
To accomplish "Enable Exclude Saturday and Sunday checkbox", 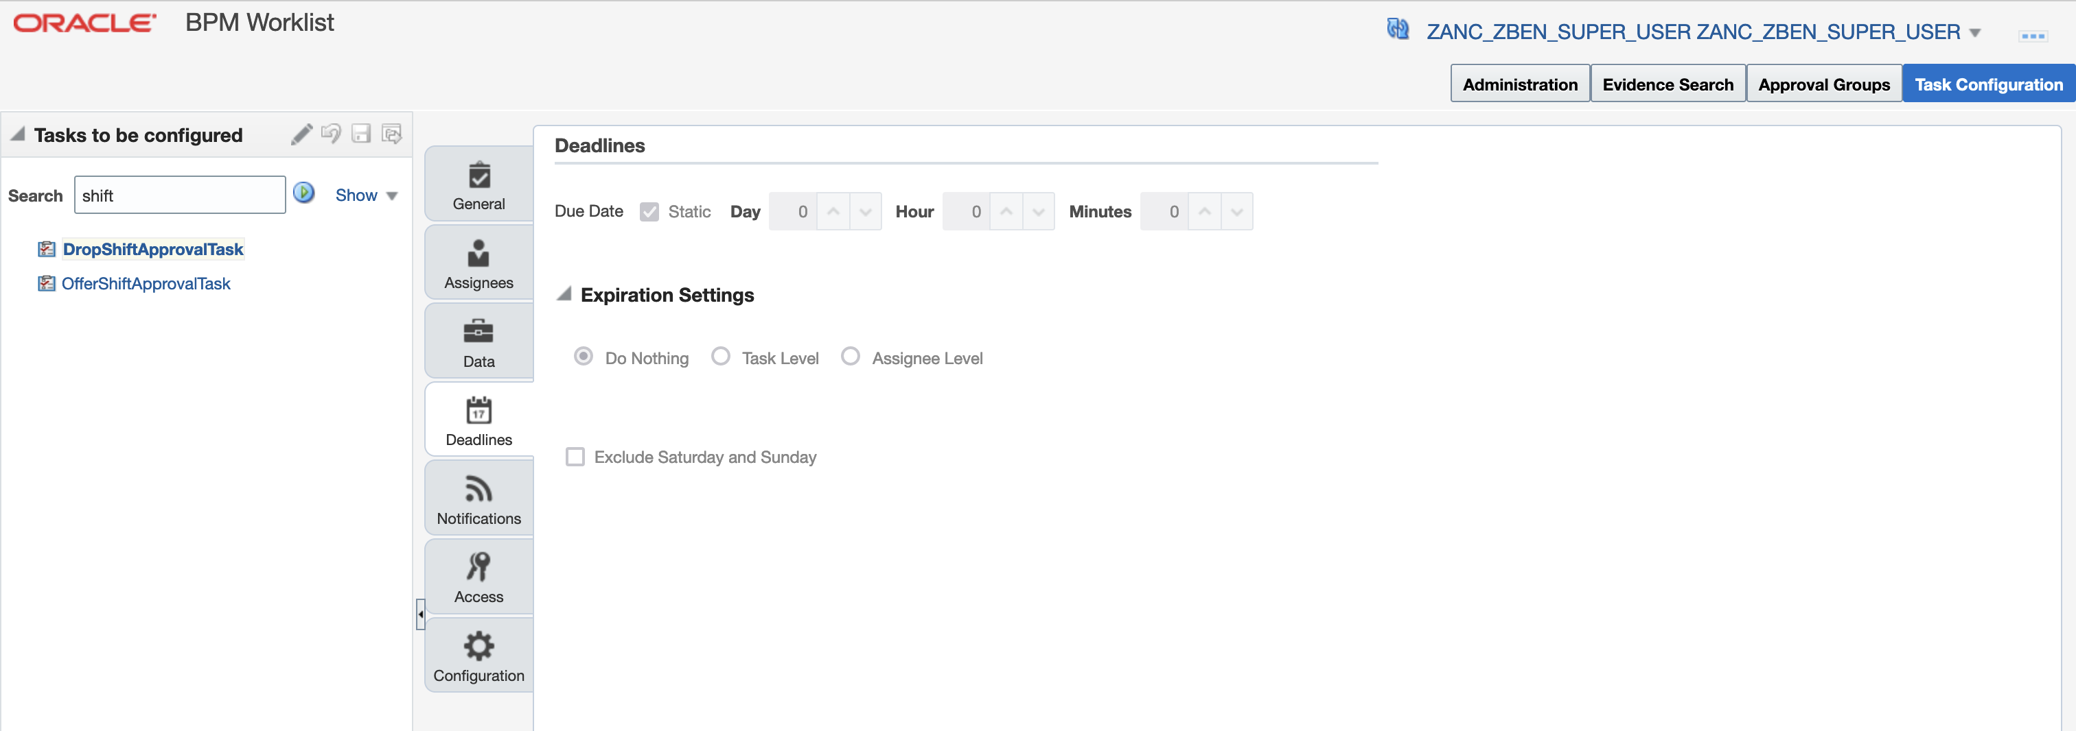I will 575,457.
